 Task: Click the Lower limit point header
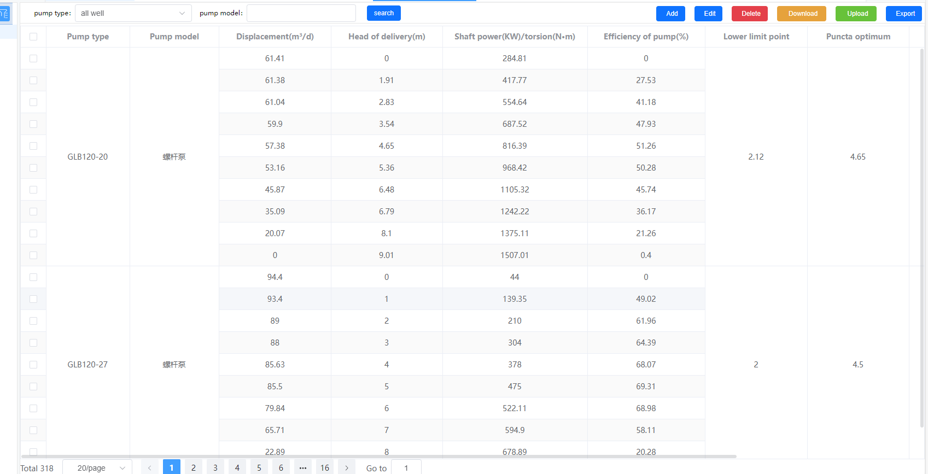point(756,37)
